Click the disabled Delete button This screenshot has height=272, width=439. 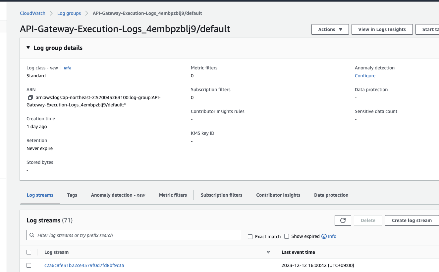tap(368, 220)
